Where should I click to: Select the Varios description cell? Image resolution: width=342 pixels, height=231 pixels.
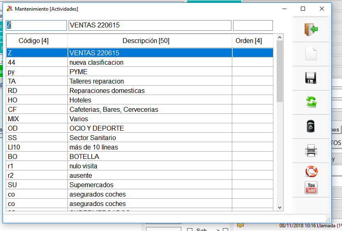click(x=150, y=119)
